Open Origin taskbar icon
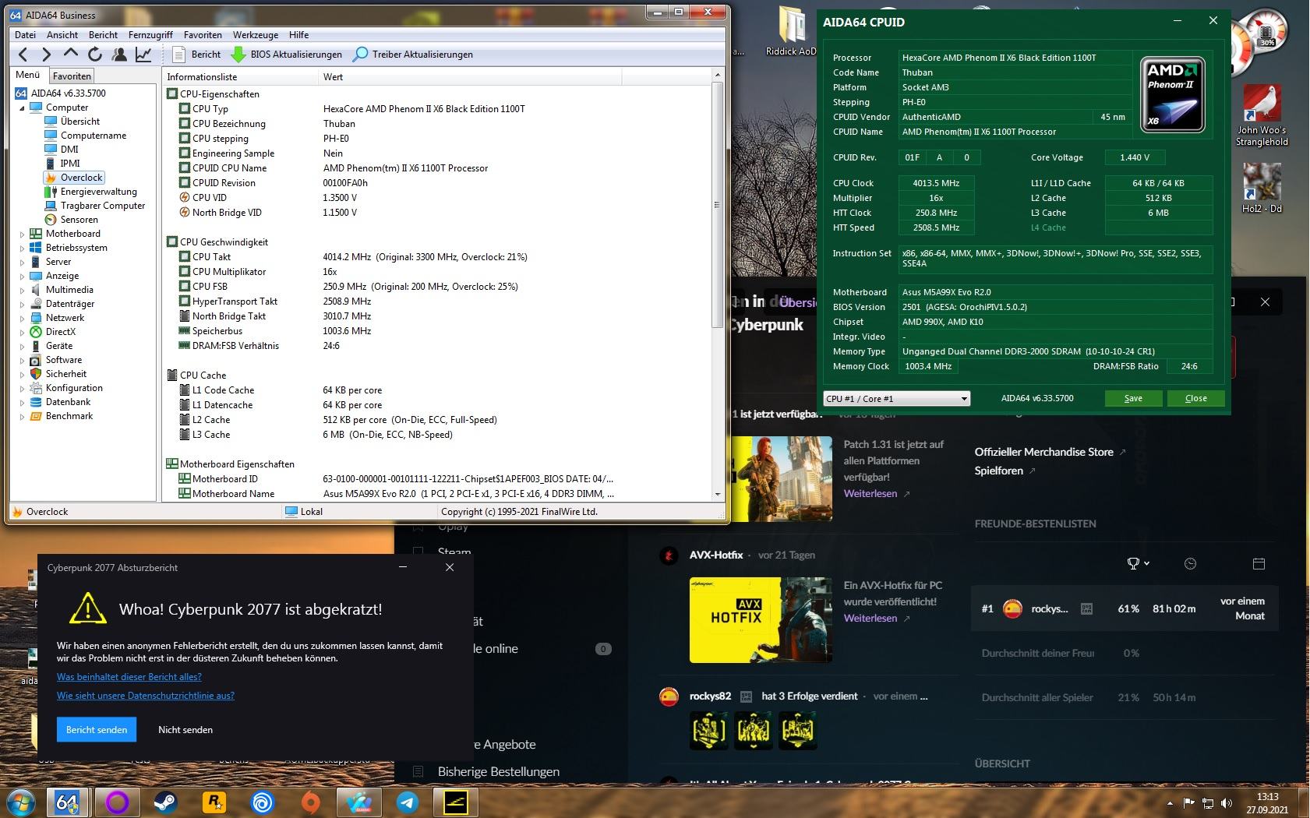 point(310,802)
